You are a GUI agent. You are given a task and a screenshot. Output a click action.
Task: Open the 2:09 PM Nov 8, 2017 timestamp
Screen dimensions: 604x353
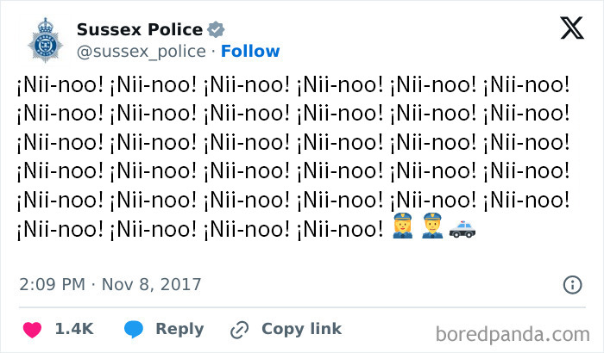[109, 284]
